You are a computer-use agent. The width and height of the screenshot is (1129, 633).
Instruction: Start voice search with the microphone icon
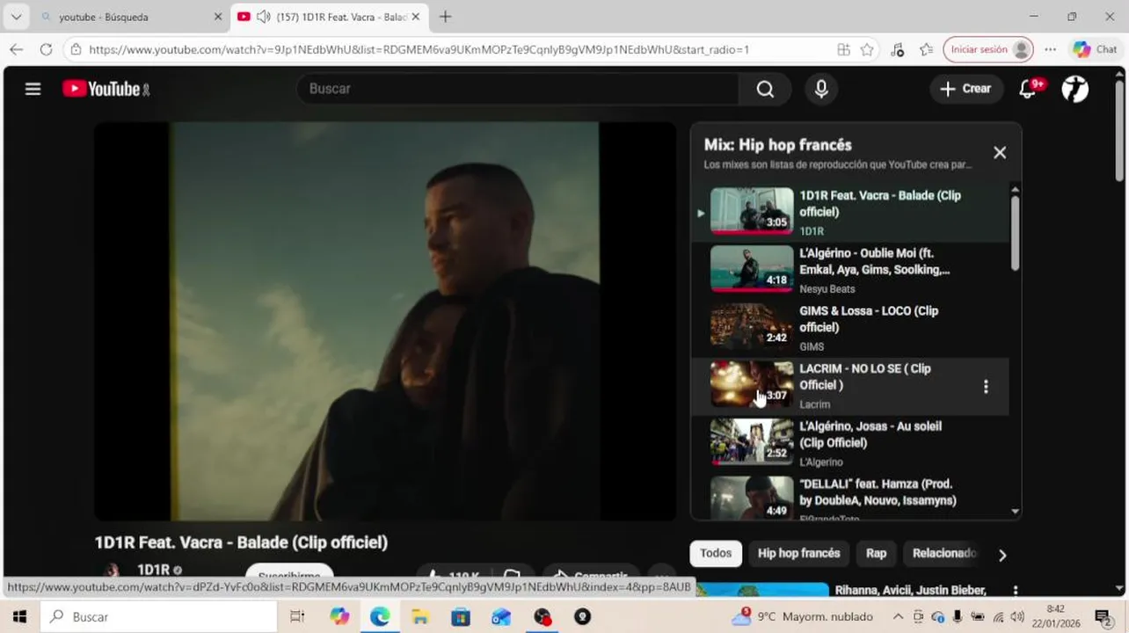821,89
